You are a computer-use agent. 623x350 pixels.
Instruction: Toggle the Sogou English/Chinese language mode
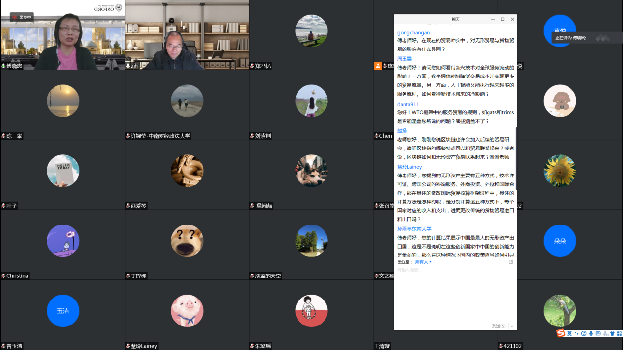click(x=569, y=334)
